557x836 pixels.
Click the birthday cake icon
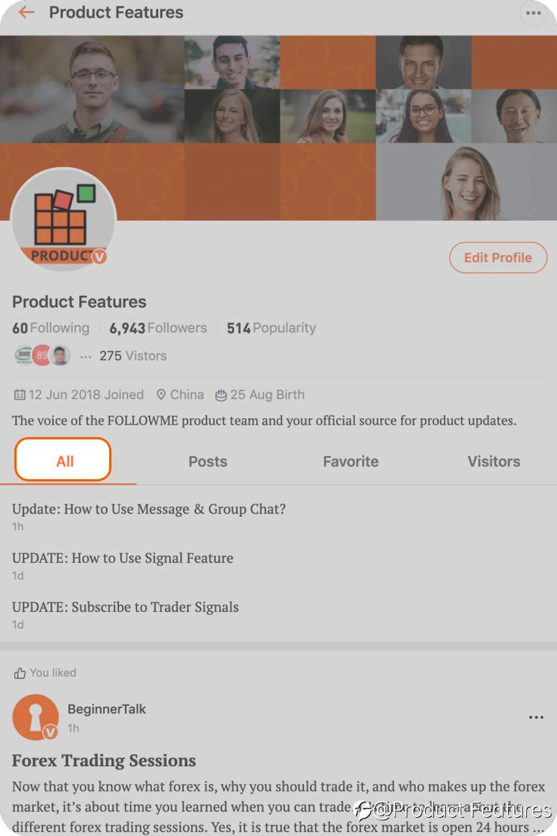point(221,394)
